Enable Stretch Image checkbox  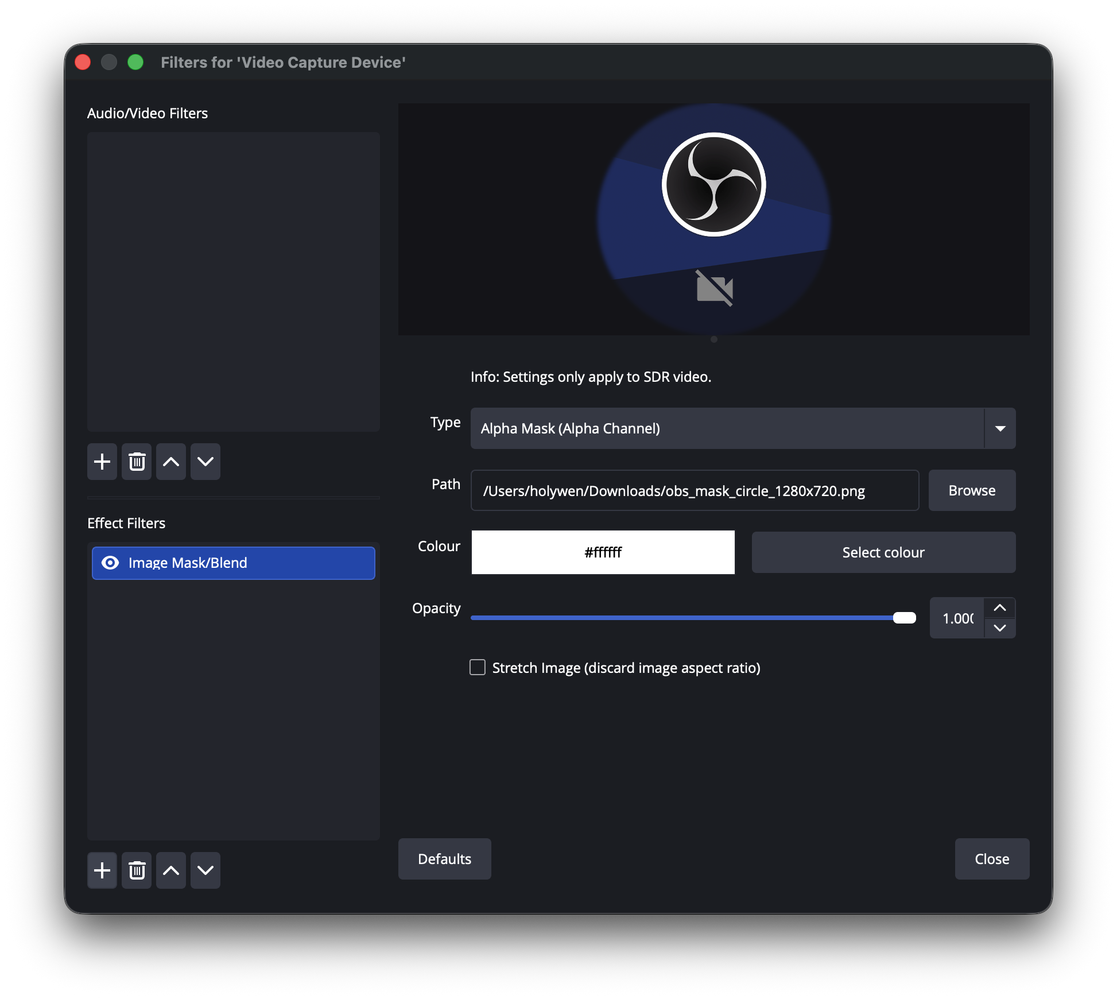point(478,667)
